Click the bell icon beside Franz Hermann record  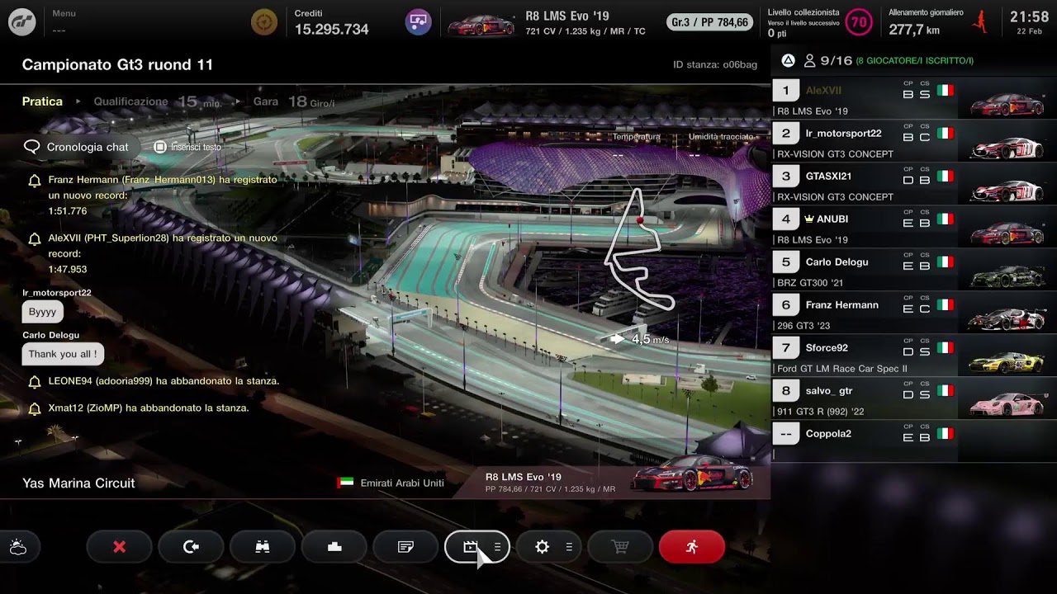pos(35,181)
